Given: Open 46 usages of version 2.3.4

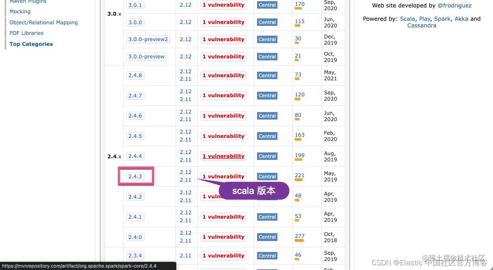Looking at the screenshot, I should pyautogui.click(x=298, y=255).
